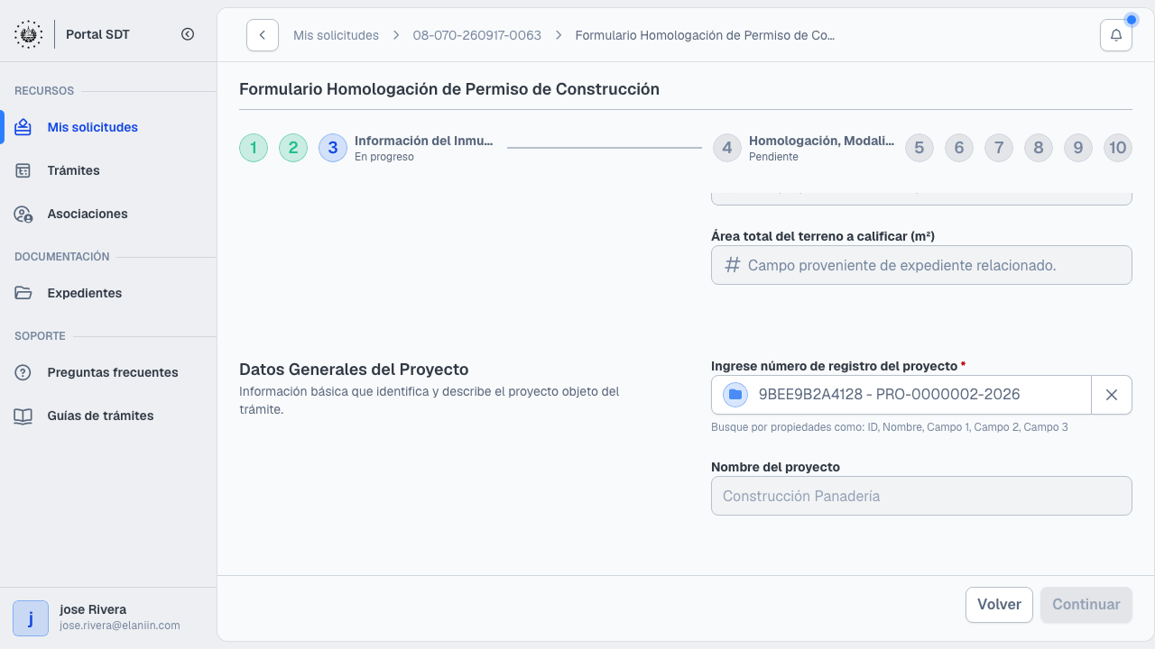Jump to step 10 in the stepper
This screenshot has height=649, width=1155.
pyautogui.click(x=1118, y=148)
